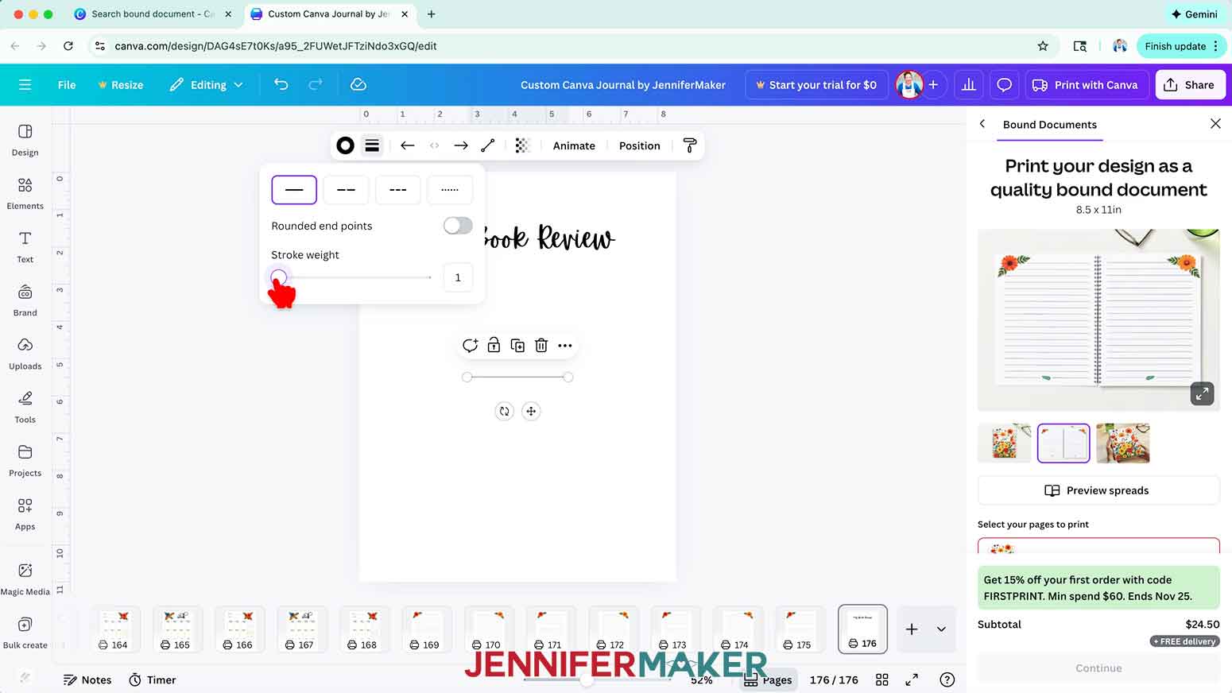
Task: Select the short dashed line style
Action: (x=398, y=190)
